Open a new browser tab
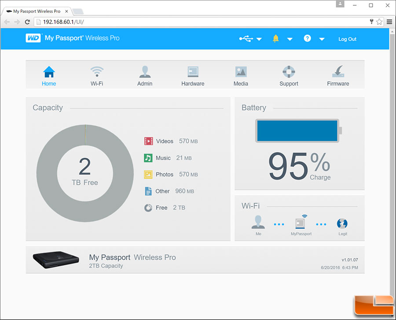This screenshot has height=320, width=396. click(x=78, y=11)
